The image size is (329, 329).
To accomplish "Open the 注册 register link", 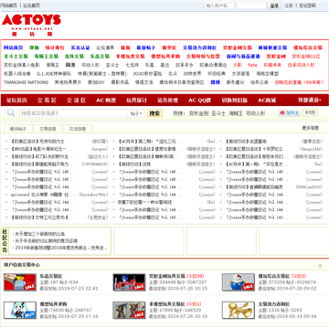I will [289, 5].
